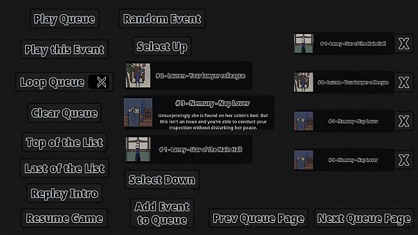Remove Lauren event from the queue
This screenshot has width=418, height=235.
click(x=404, y=82)
